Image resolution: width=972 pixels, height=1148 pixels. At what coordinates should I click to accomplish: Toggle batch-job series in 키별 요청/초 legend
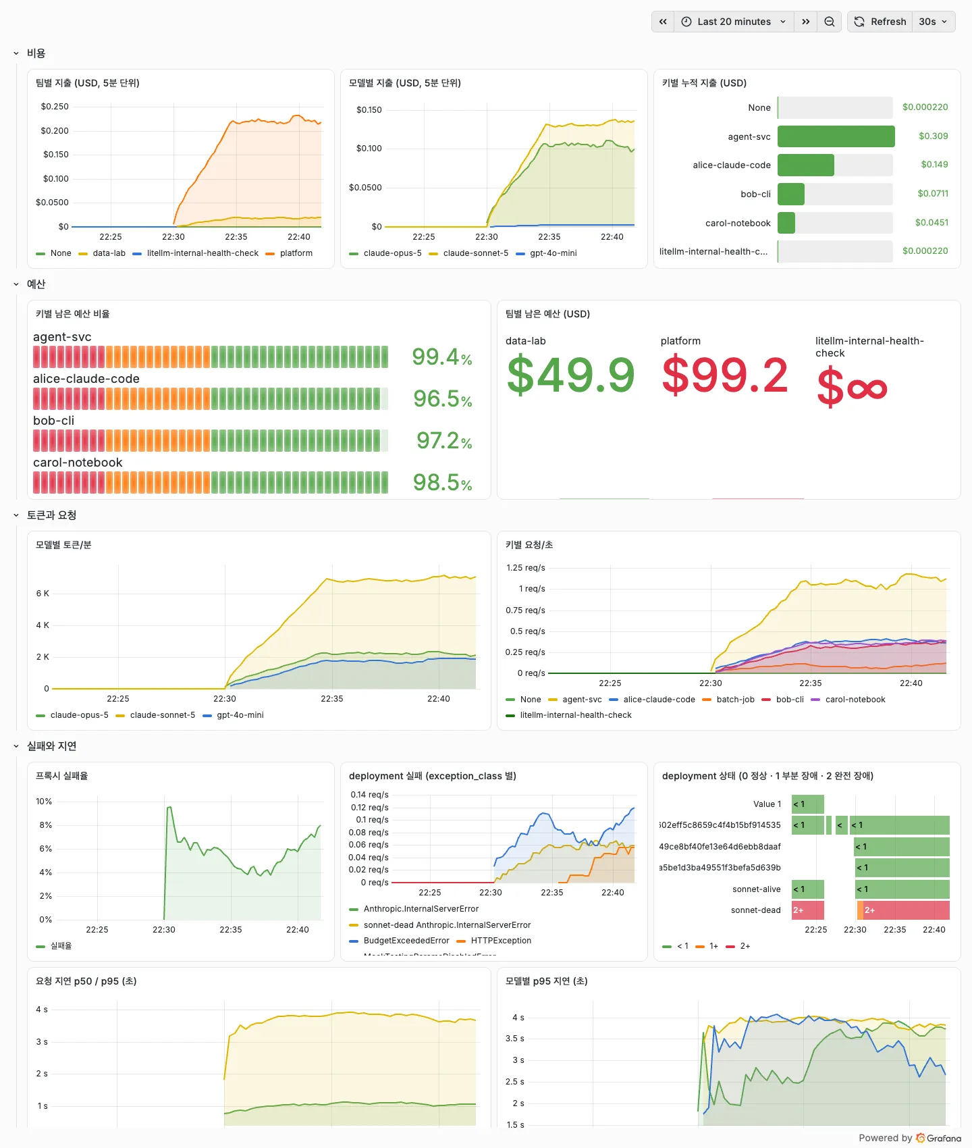point(736,700)
